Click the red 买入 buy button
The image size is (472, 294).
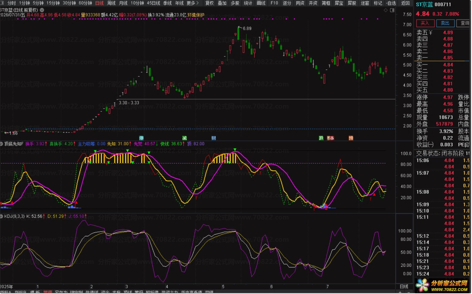[425, 23]
